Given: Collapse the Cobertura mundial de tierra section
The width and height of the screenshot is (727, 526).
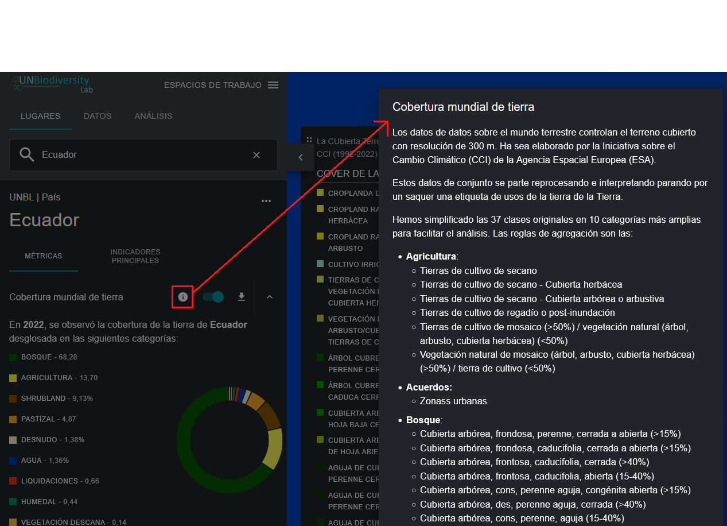Looking at the screenshot, I should point(270,297).
